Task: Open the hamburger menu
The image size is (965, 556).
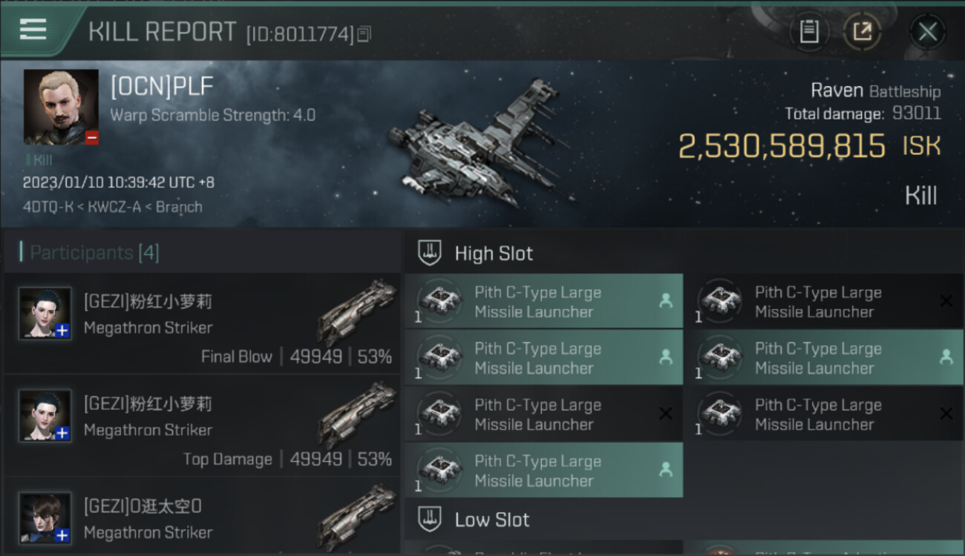Action: [x=33, y=30]
